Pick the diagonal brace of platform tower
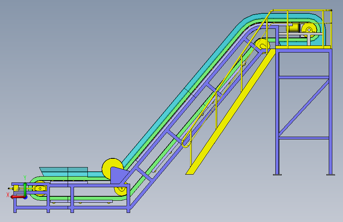343x222 pixels. click(x=304, y=108)
